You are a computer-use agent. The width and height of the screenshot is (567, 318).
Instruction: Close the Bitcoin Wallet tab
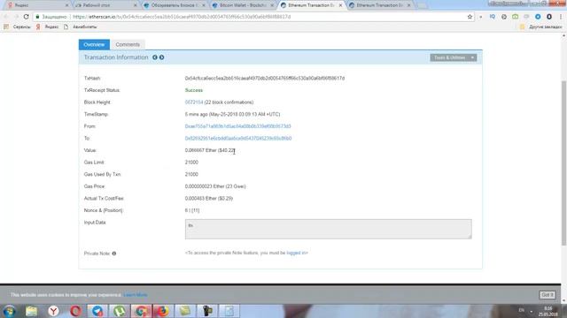(272, 5)
